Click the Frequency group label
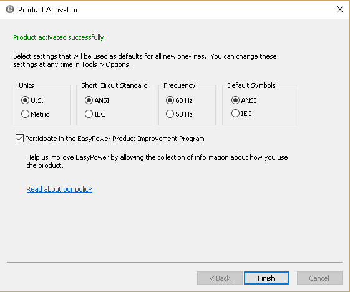 180,85
